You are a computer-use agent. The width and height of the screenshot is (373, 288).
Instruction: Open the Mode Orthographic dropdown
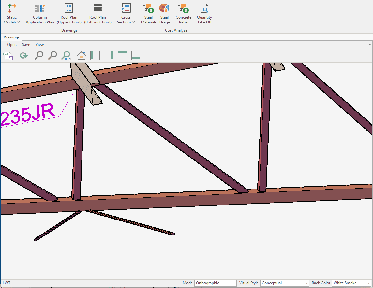[x=216, y=283]
